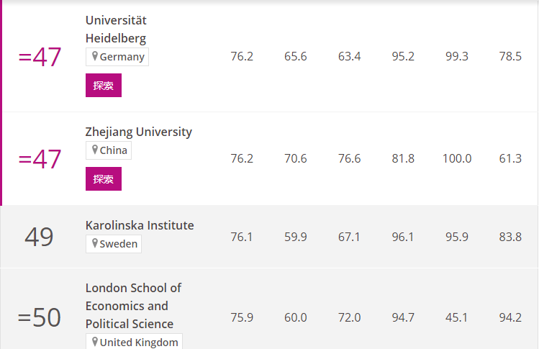This screenshot has width=539, height=349.
Task: Select the United Kingdom country tag
Action: (x=134, y=341)
